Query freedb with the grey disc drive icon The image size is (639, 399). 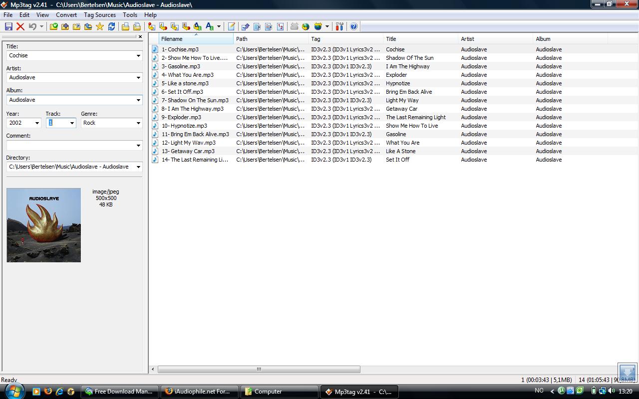pyautogui.click(x=294, y=26)
